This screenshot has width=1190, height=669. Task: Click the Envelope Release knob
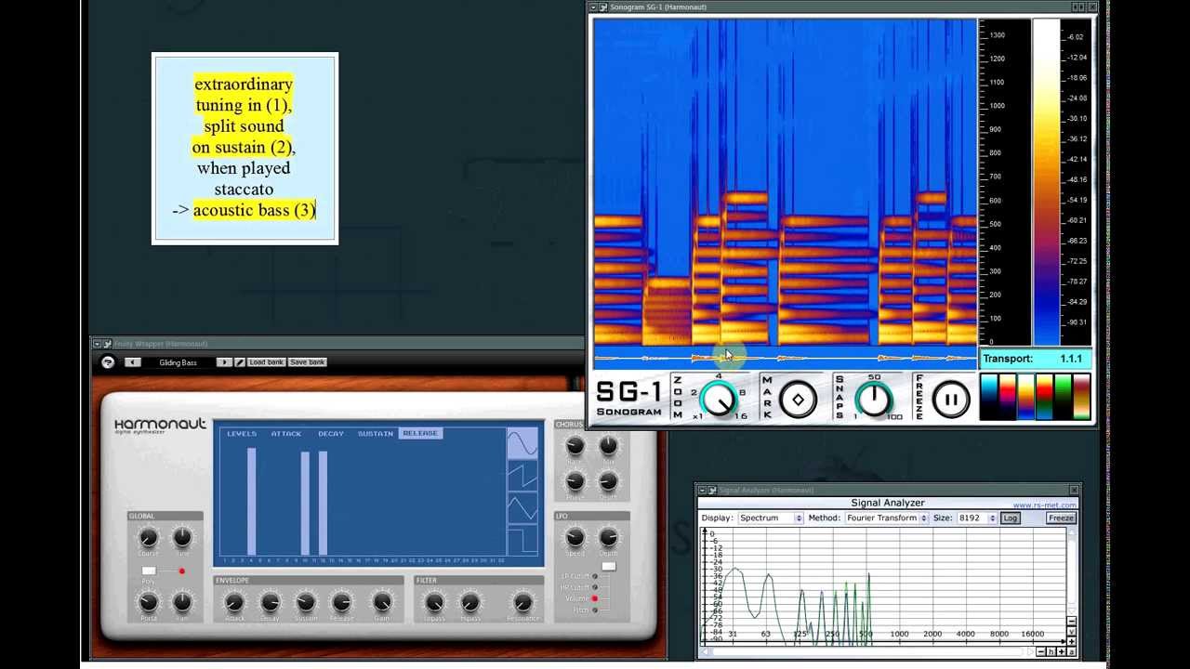341,602
